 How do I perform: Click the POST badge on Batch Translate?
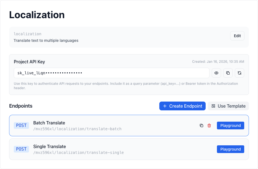(21, 126)
